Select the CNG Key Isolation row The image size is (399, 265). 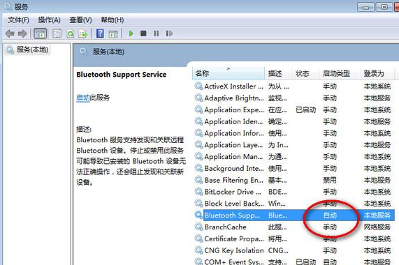[293, 250]
